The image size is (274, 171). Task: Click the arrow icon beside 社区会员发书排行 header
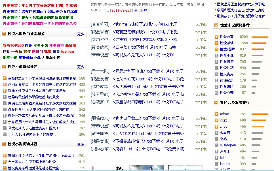[216, 102]
